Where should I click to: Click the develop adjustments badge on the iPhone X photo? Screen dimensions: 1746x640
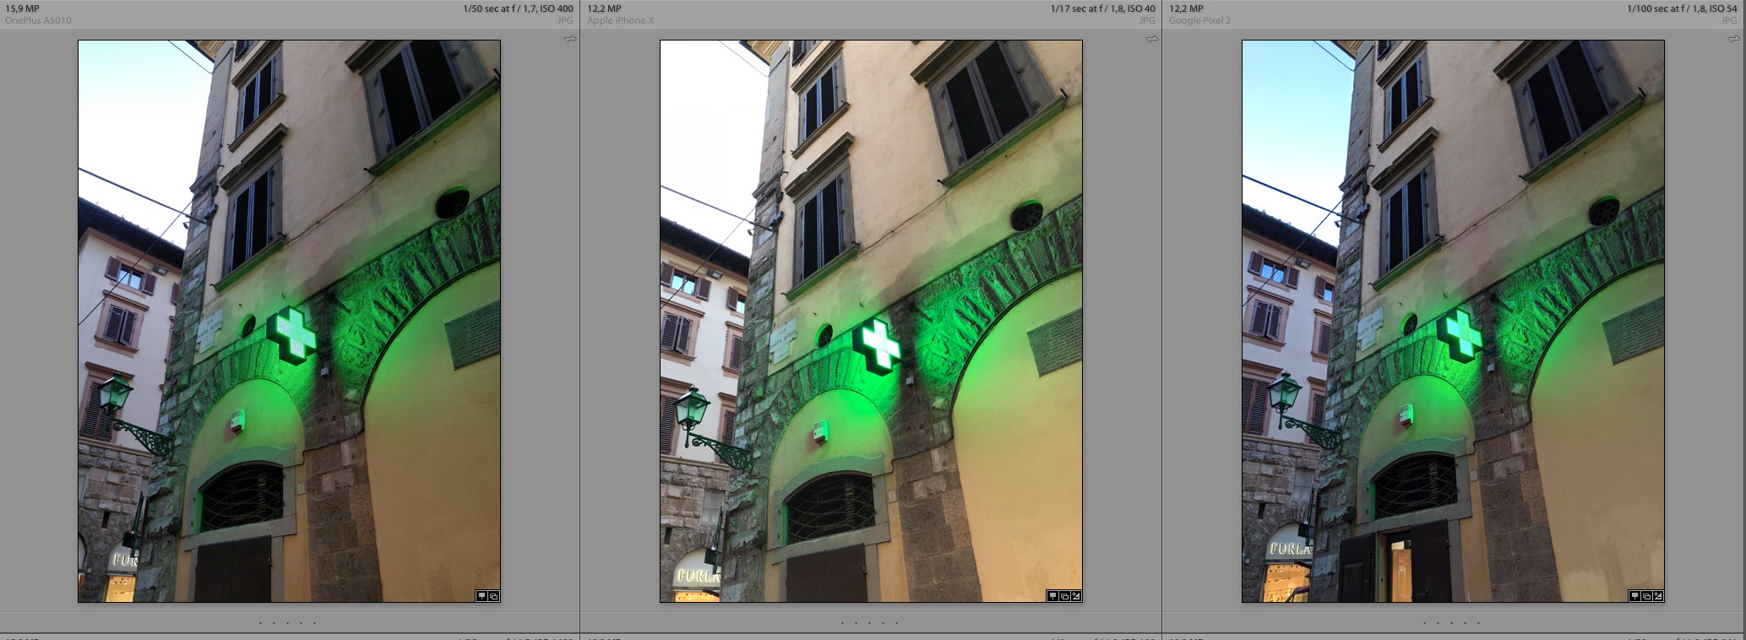pos(1075,596)
